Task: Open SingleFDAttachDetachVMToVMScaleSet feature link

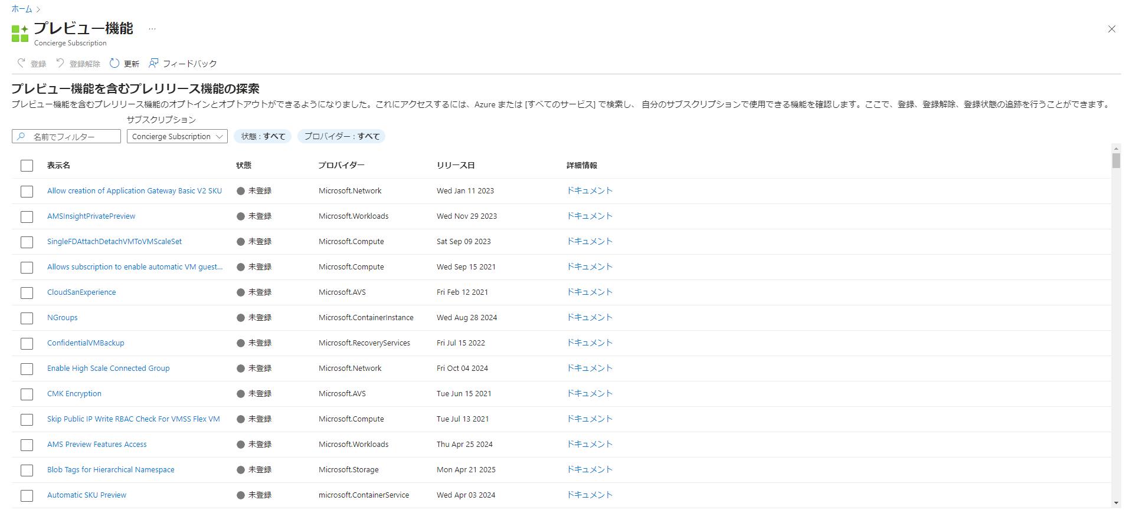Action: coord(114,242)
